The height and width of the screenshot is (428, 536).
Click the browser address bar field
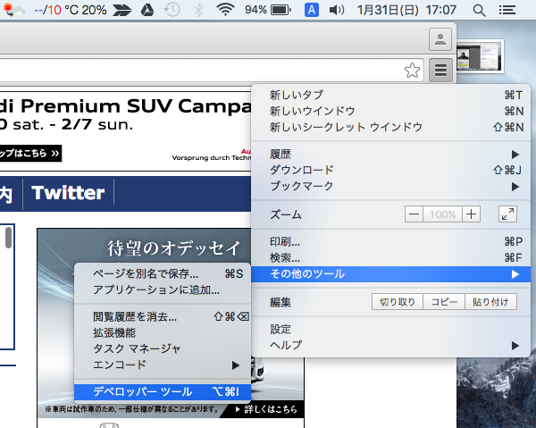212,71
